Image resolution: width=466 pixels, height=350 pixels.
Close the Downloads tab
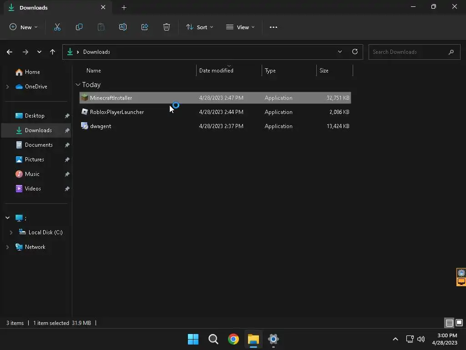103,7
